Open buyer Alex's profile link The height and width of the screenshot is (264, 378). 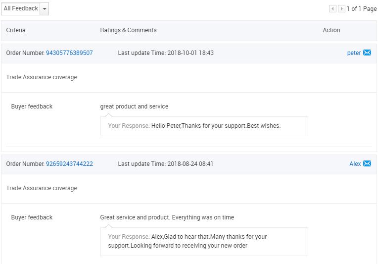[x=355, y=164]
